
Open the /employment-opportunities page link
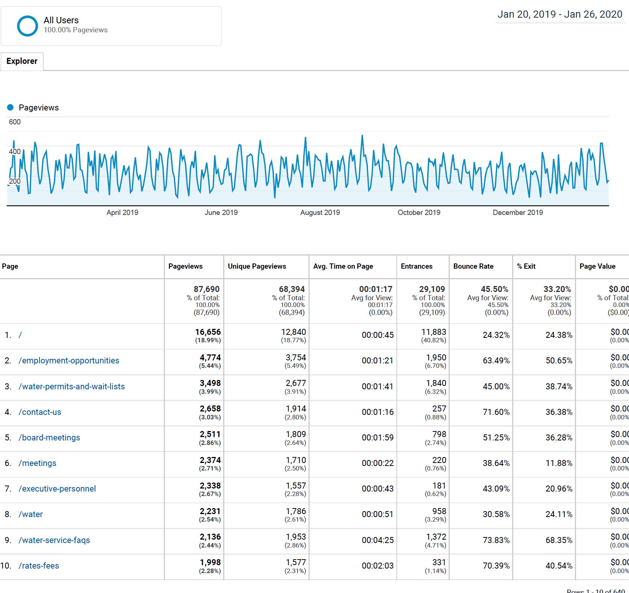point(69,361)
